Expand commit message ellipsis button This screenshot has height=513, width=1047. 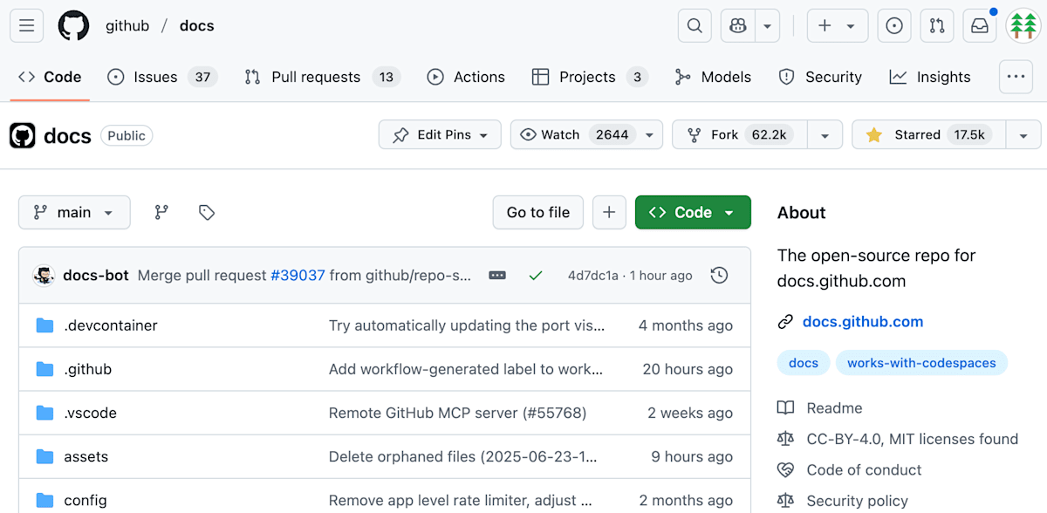[497, 275]
